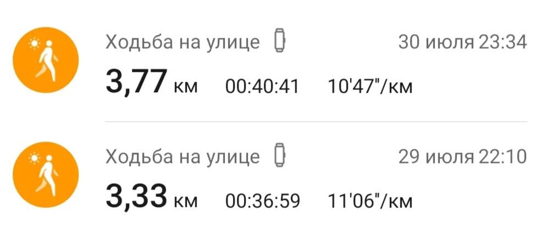Click the 10'47"/км pace value
This screenshot has height=230, width=537.
pyautogui.click(x=369, y=86)
